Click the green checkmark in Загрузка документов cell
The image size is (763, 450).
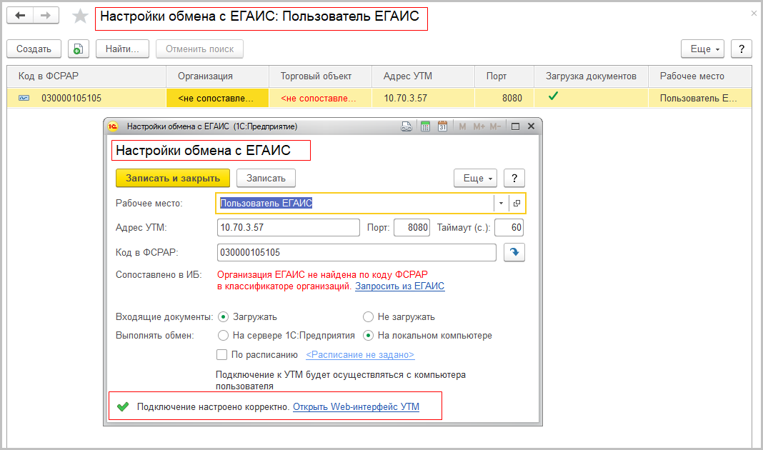point(553,96)
